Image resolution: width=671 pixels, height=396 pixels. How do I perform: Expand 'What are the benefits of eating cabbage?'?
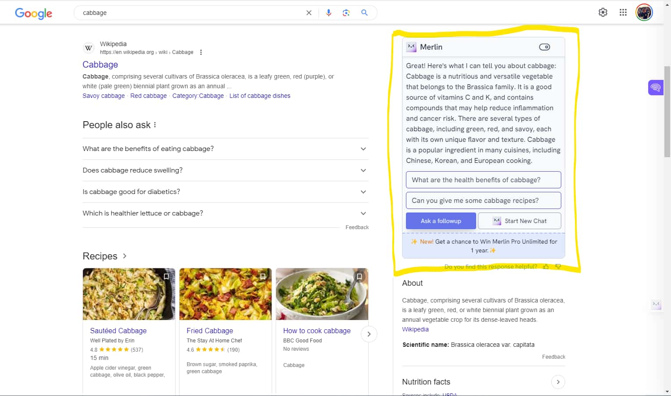pyautogui.click(x=226, y=149)
